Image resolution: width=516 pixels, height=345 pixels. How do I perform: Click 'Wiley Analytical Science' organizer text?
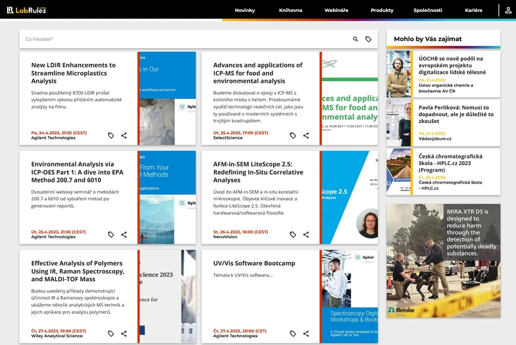(x=57, y=336)
